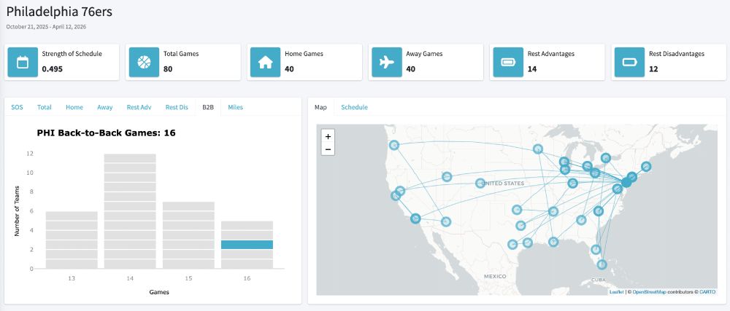Click the Cleveland marker on the map
Viewport: 730px width, 311px height.
(x=594, y=173)
